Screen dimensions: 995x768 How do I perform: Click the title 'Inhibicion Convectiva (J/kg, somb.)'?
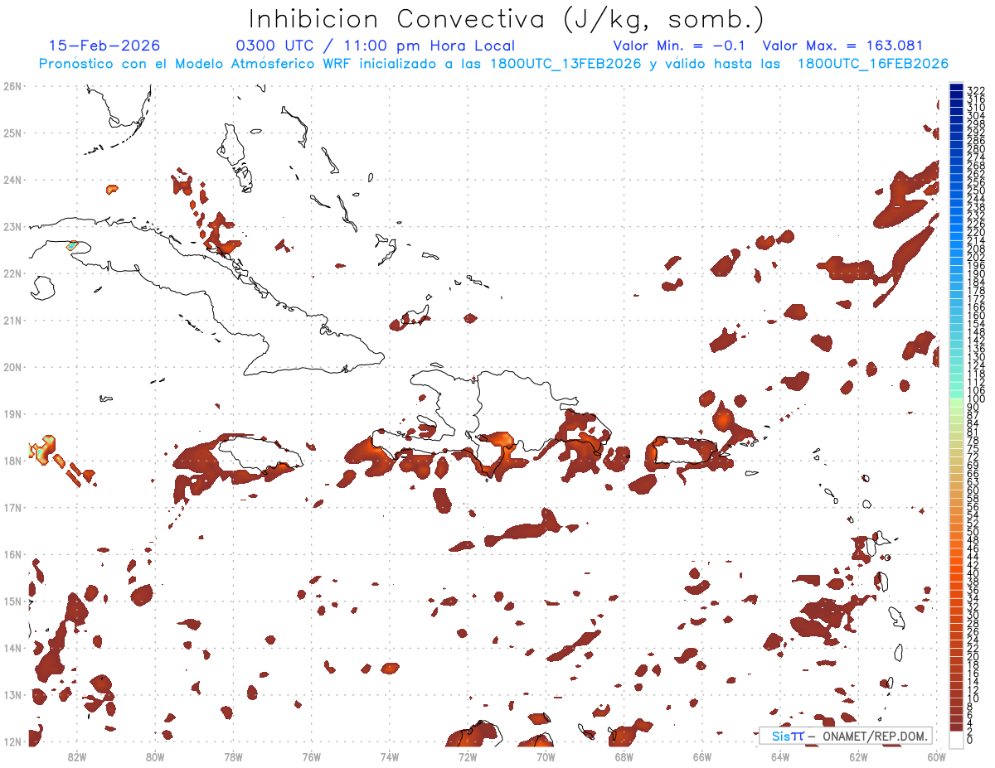(x=507, y=19)
